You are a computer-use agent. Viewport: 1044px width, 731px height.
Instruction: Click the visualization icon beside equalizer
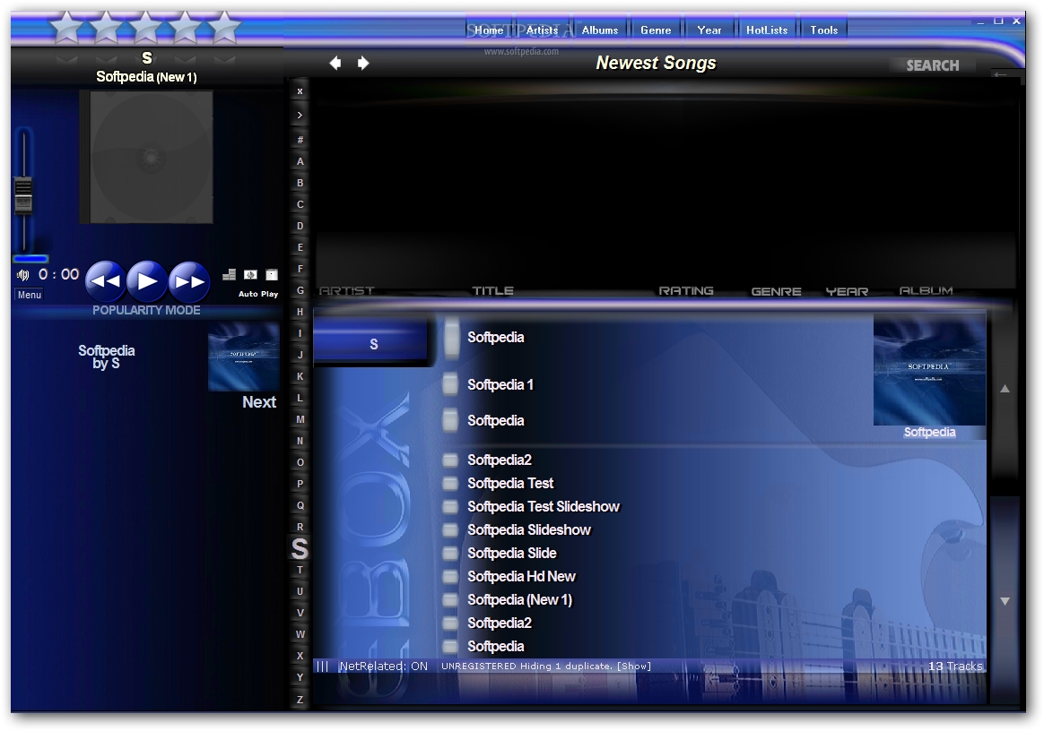coord(250,274)
